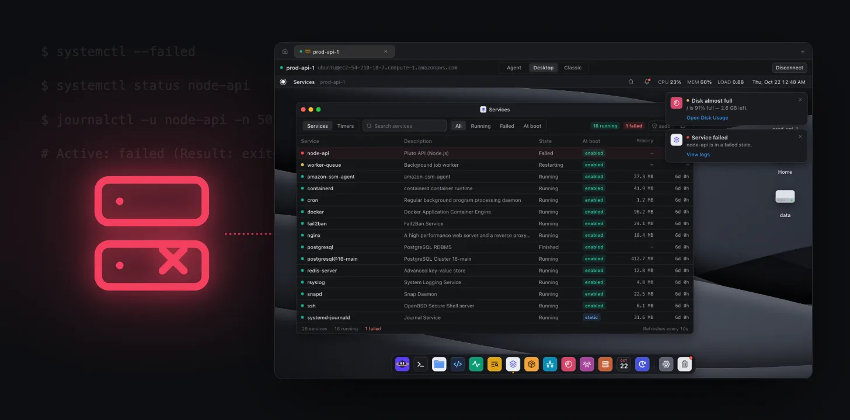Open the pink disk usage dock icon
Screen dimensions: 850x420
[x=569, y=364]
